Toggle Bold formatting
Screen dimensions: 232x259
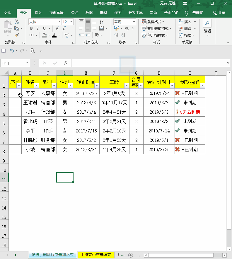click(x=31, y=28)
